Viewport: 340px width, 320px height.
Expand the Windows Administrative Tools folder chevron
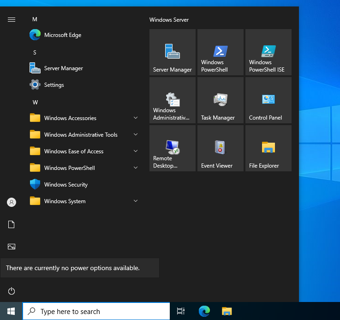click(x=136, y=134)
